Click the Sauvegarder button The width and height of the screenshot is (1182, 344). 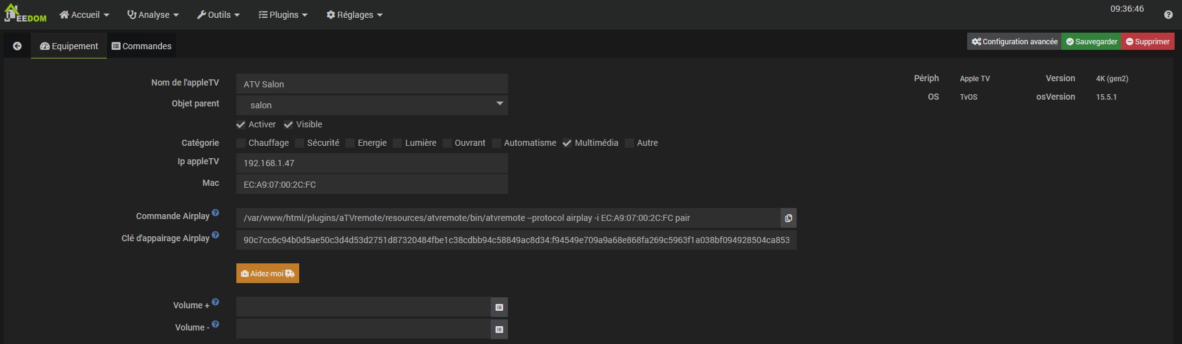pos(1092,42)
